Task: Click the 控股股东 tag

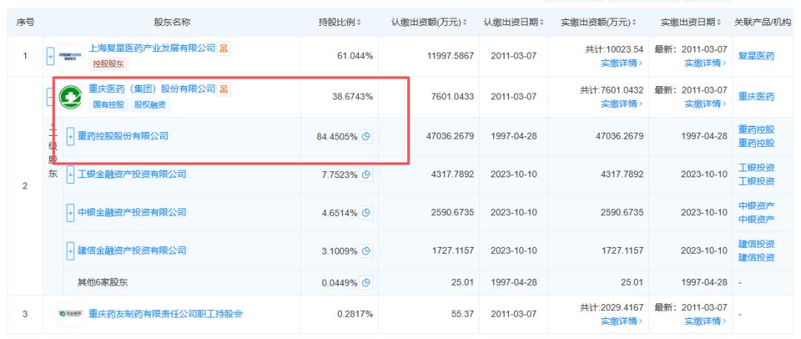Action: (108, 65)
